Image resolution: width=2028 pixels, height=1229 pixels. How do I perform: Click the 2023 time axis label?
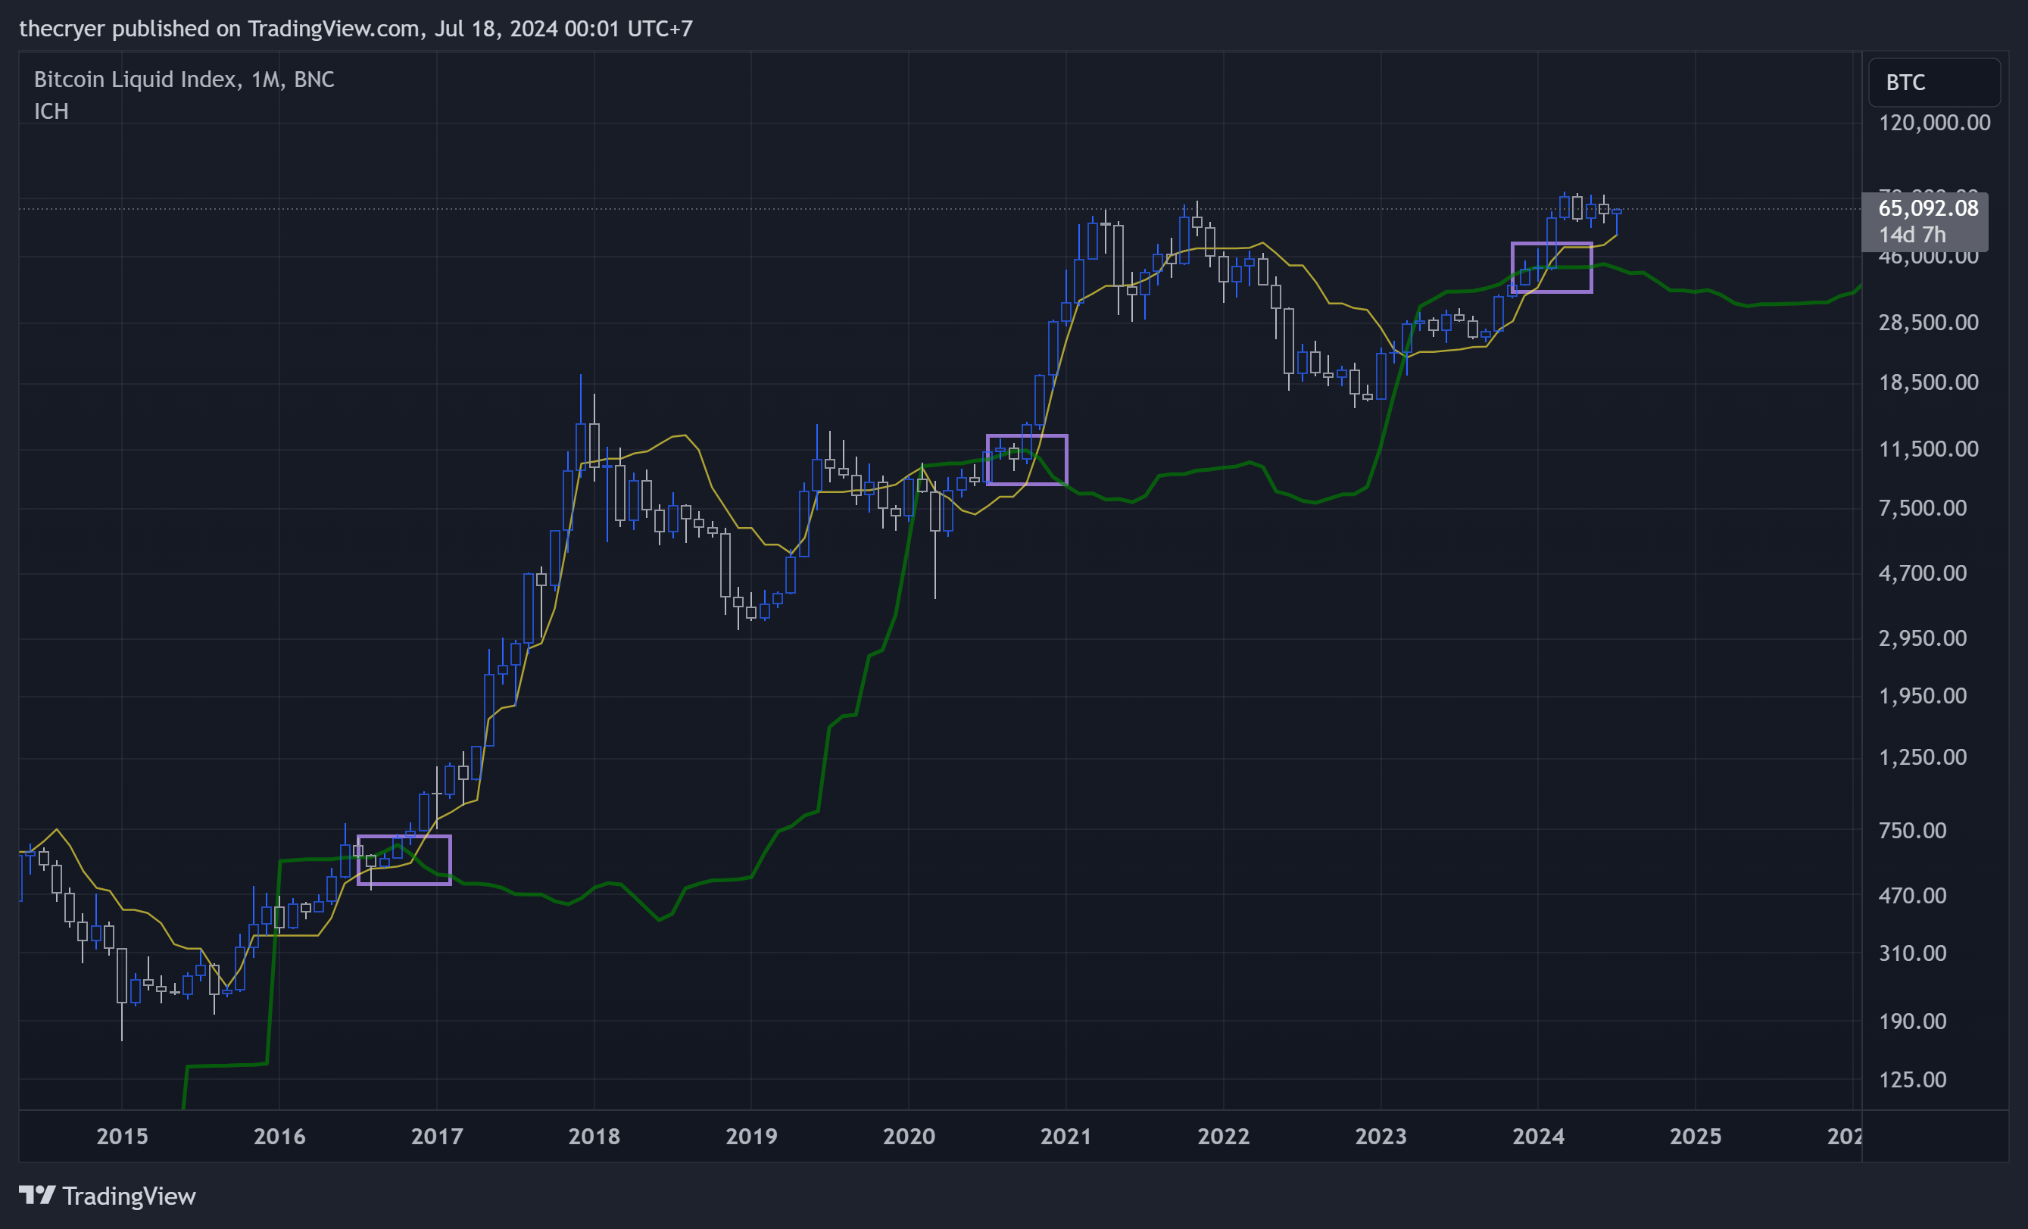click(x=1381, y=1136)
